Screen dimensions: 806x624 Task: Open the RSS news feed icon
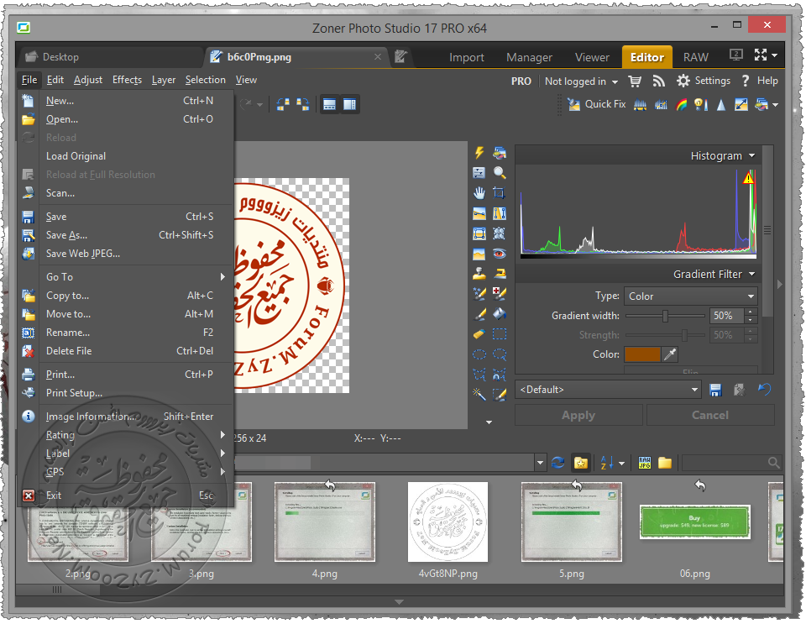click(658, 81)
